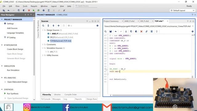The height and width of the screenshot is (111, 197).
Task: Open the Design Runs tab
Action: 92,99
